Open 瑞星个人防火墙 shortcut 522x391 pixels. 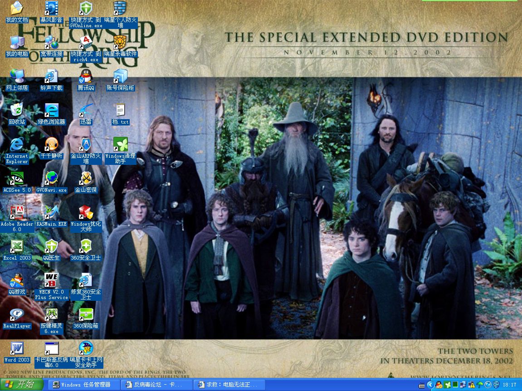coord(120,14)
